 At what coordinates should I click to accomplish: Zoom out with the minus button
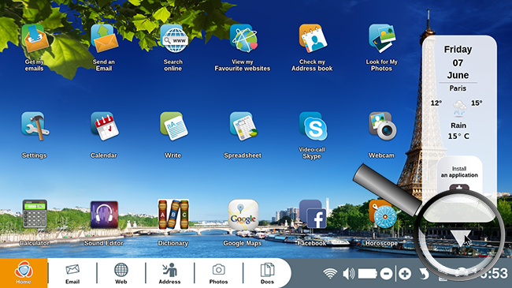click(386, 274)
